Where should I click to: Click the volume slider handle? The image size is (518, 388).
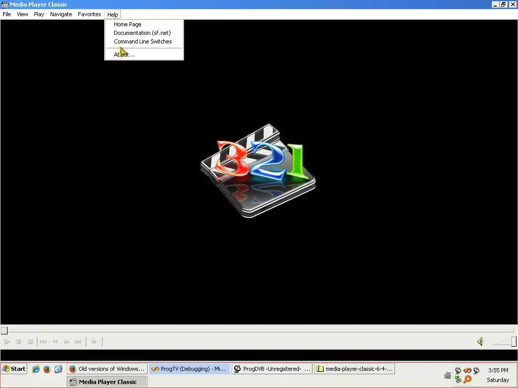(x=514, y=342)
